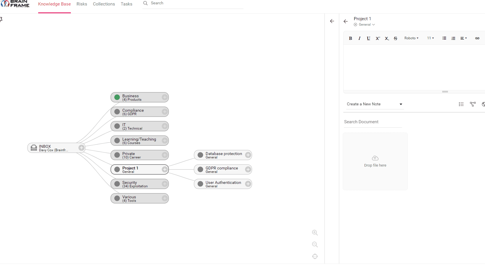
Task: Open the Risks tab
Action: 82,4
